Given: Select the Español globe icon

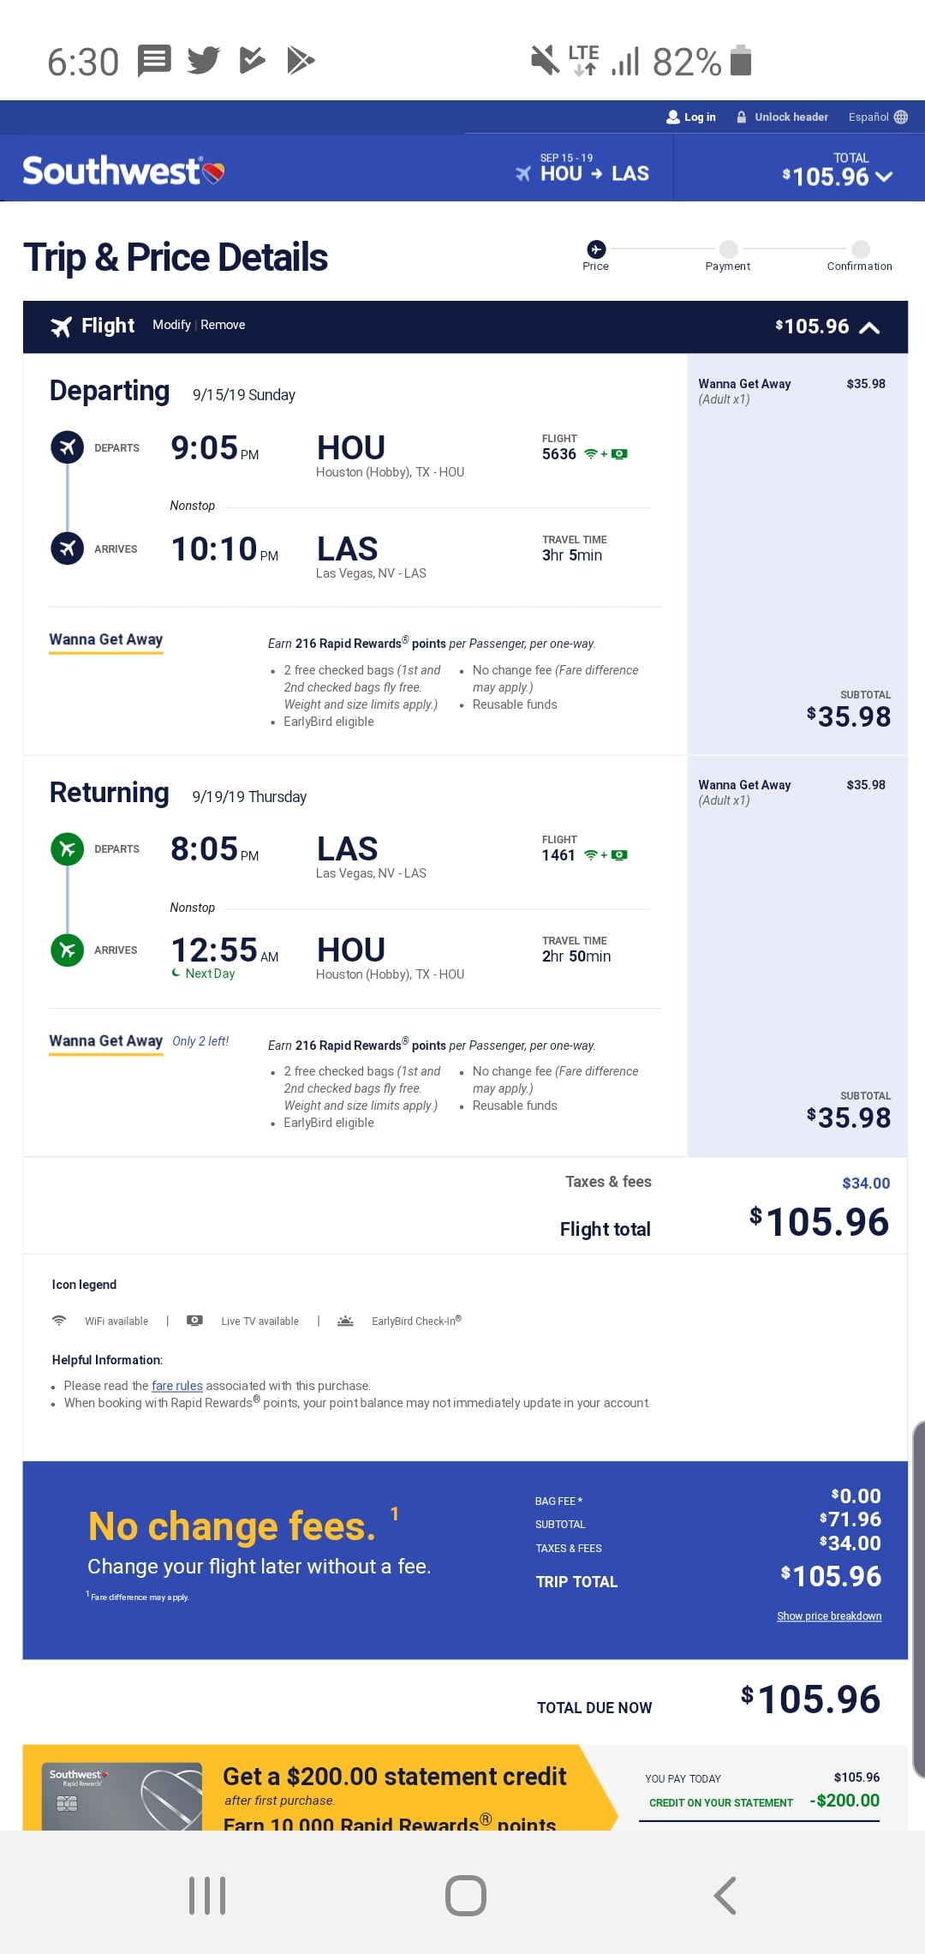Looking at the screenshot, I should pos(899,117).
